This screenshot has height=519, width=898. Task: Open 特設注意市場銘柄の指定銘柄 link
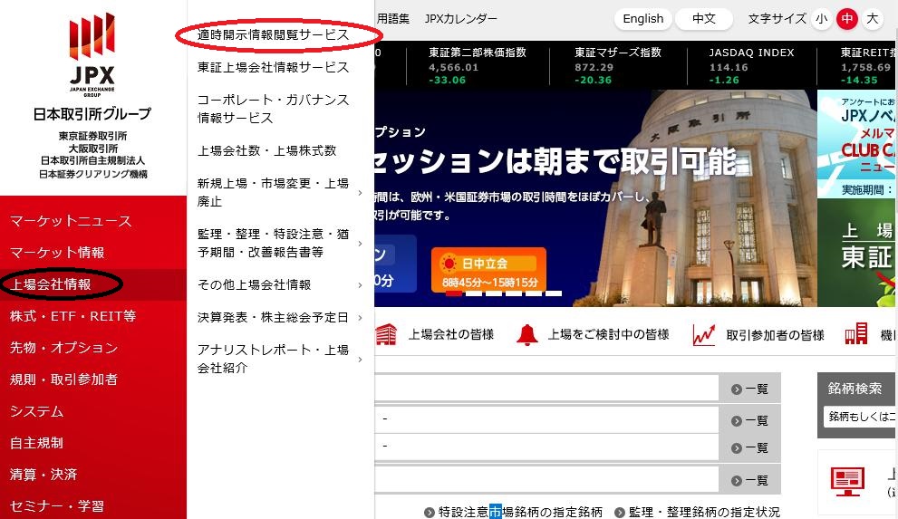[520, 512]
